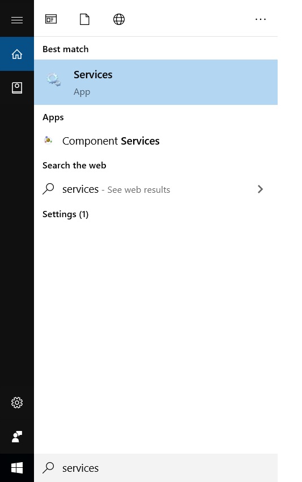Image resolution: width=302 pixels, height=482 pixels.
Task: Open the hamburger menu in the sidebar
Action: 17,20
